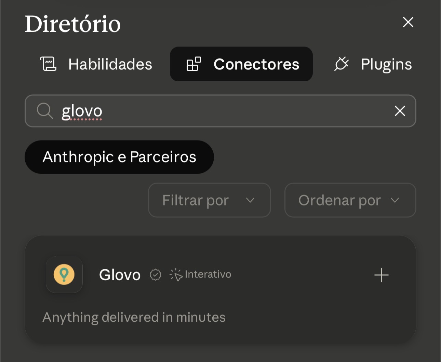Clear the glovo search text
Image resolution: width=441 pixels, height=362 pixels.
pos(400,111)
